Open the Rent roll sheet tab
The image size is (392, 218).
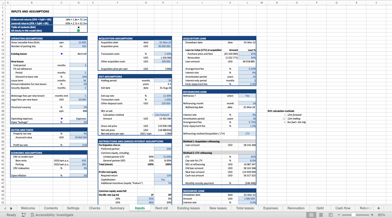[161, 208]
